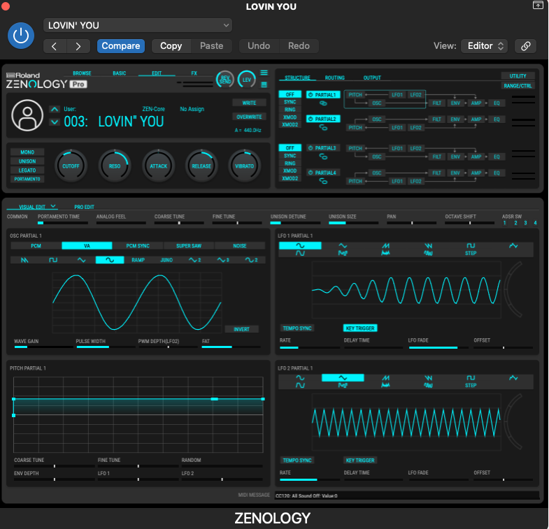Switch to the BASIC tab

(x=120, y=73)
